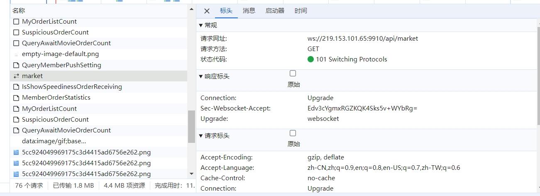Click the first SuspiciousOrderCount file icon
Screen dimensions: 540x196
click(x=16, y=32)
